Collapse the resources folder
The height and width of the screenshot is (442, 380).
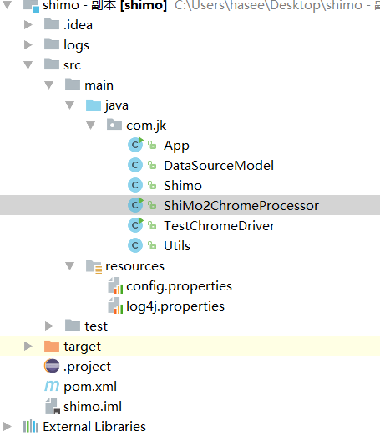tap(70, 265)
